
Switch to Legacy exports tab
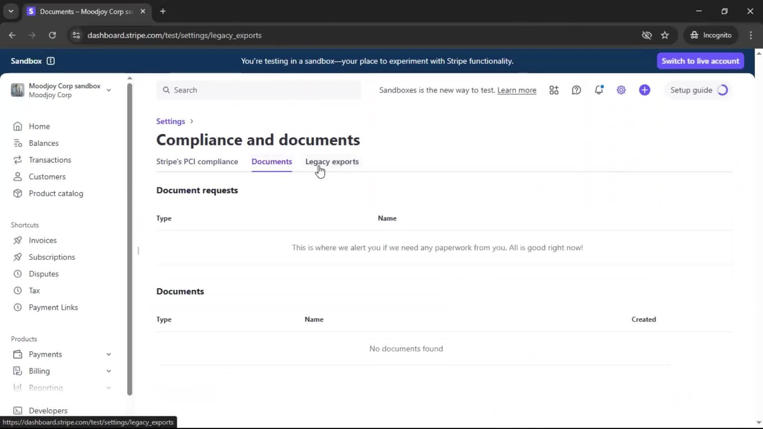tap(332, 162)
